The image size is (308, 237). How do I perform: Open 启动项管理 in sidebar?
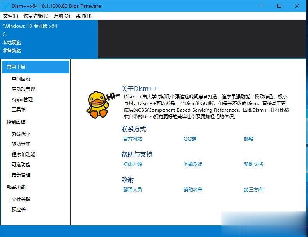tap(23, 89)
